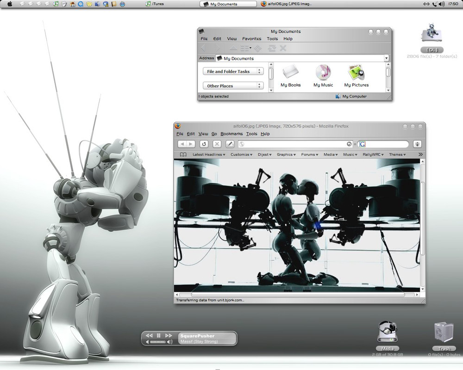Expand Graphics bookmark folder
463x370 pixels.
[x=286, y=154]
